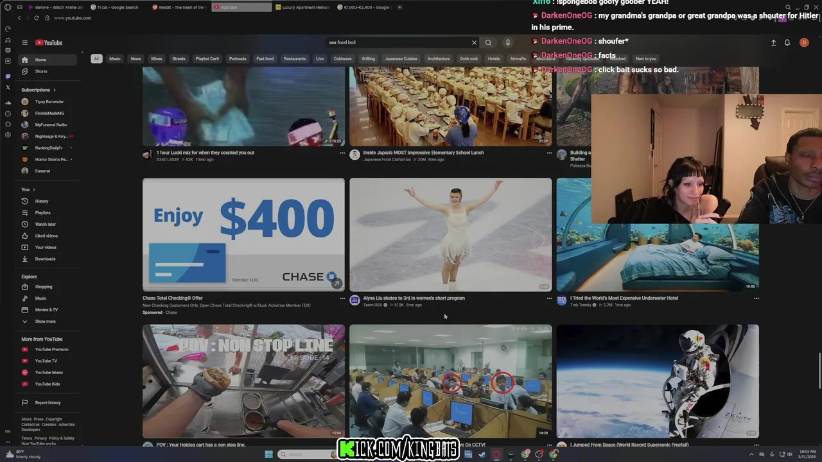The image size is (822, 462).
Task: Open Report history
Action: click(x=48, y=403)
